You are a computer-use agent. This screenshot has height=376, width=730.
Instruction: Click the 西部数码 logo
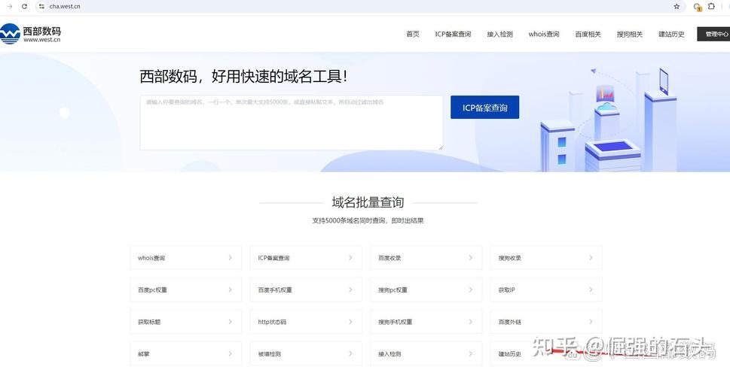[31, 34]
